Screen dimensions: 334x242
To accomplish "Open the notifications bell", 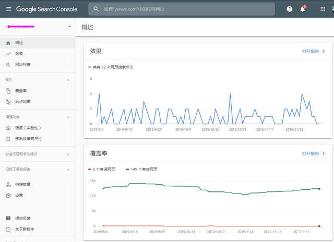I will (303, 9).
